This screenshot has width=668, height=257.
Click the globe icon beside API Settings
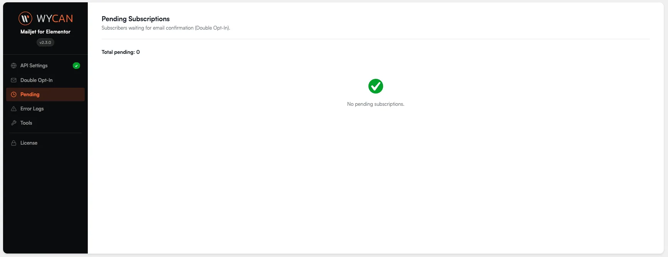(x=14, y=66)
